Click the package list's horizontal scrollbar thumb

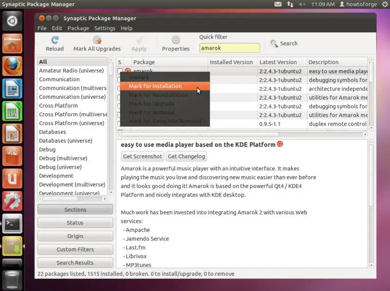tap(200, 134)
